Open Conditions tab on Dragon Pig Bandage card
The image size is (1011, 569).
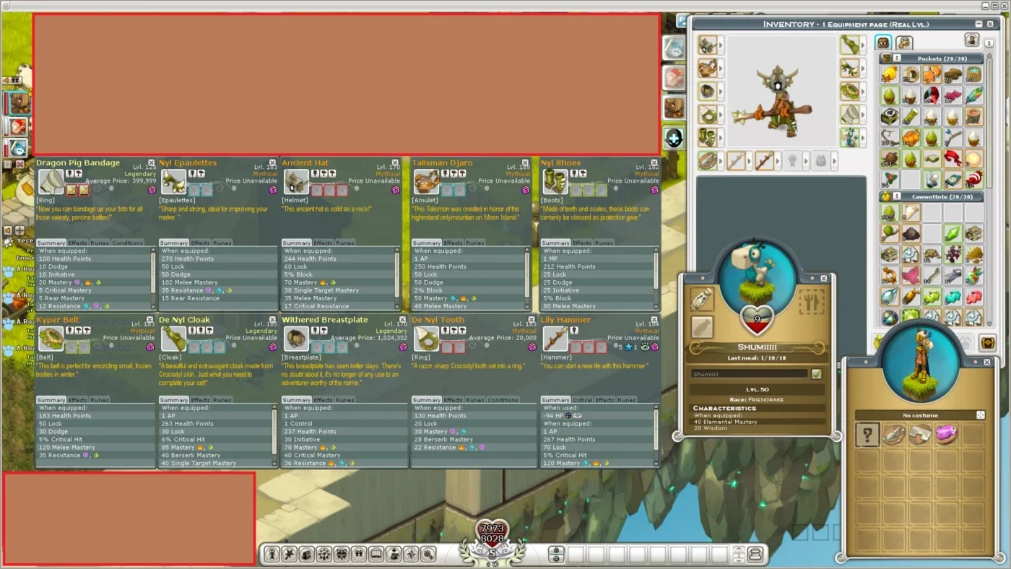click(127, 243)
